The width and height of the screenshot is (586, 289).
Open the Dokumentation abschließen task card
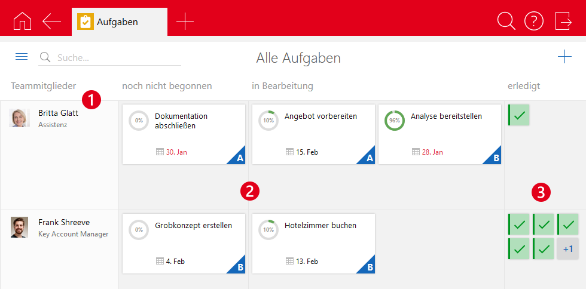[184, 134]
